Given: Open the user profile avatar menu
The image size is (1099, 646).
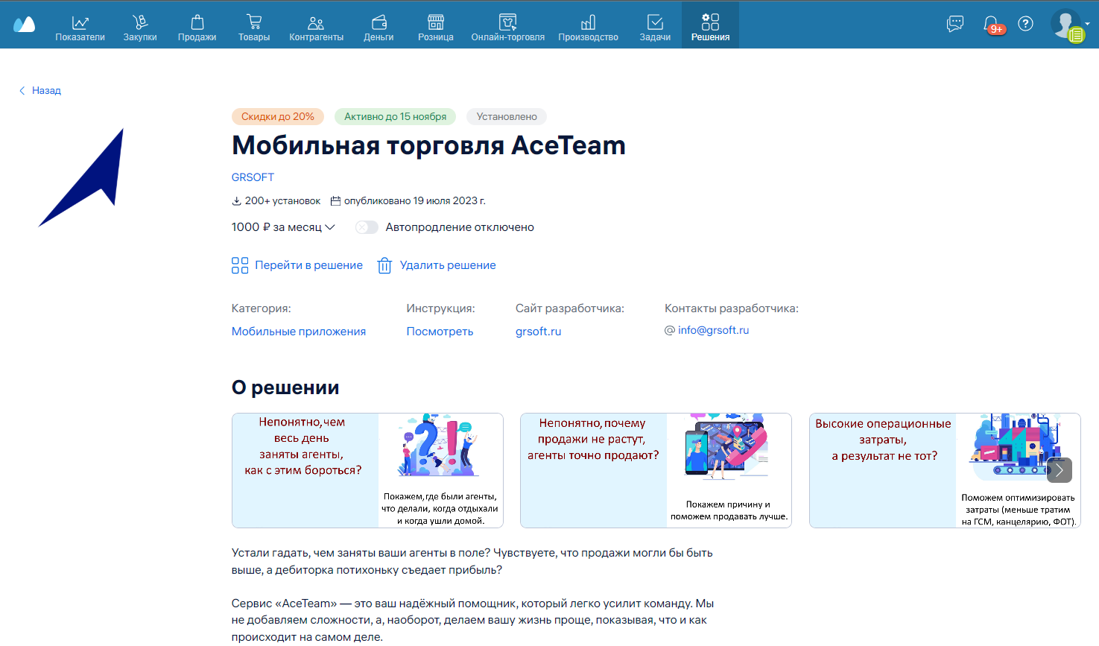Looking at the screenshot, I should pos(1066,24).
